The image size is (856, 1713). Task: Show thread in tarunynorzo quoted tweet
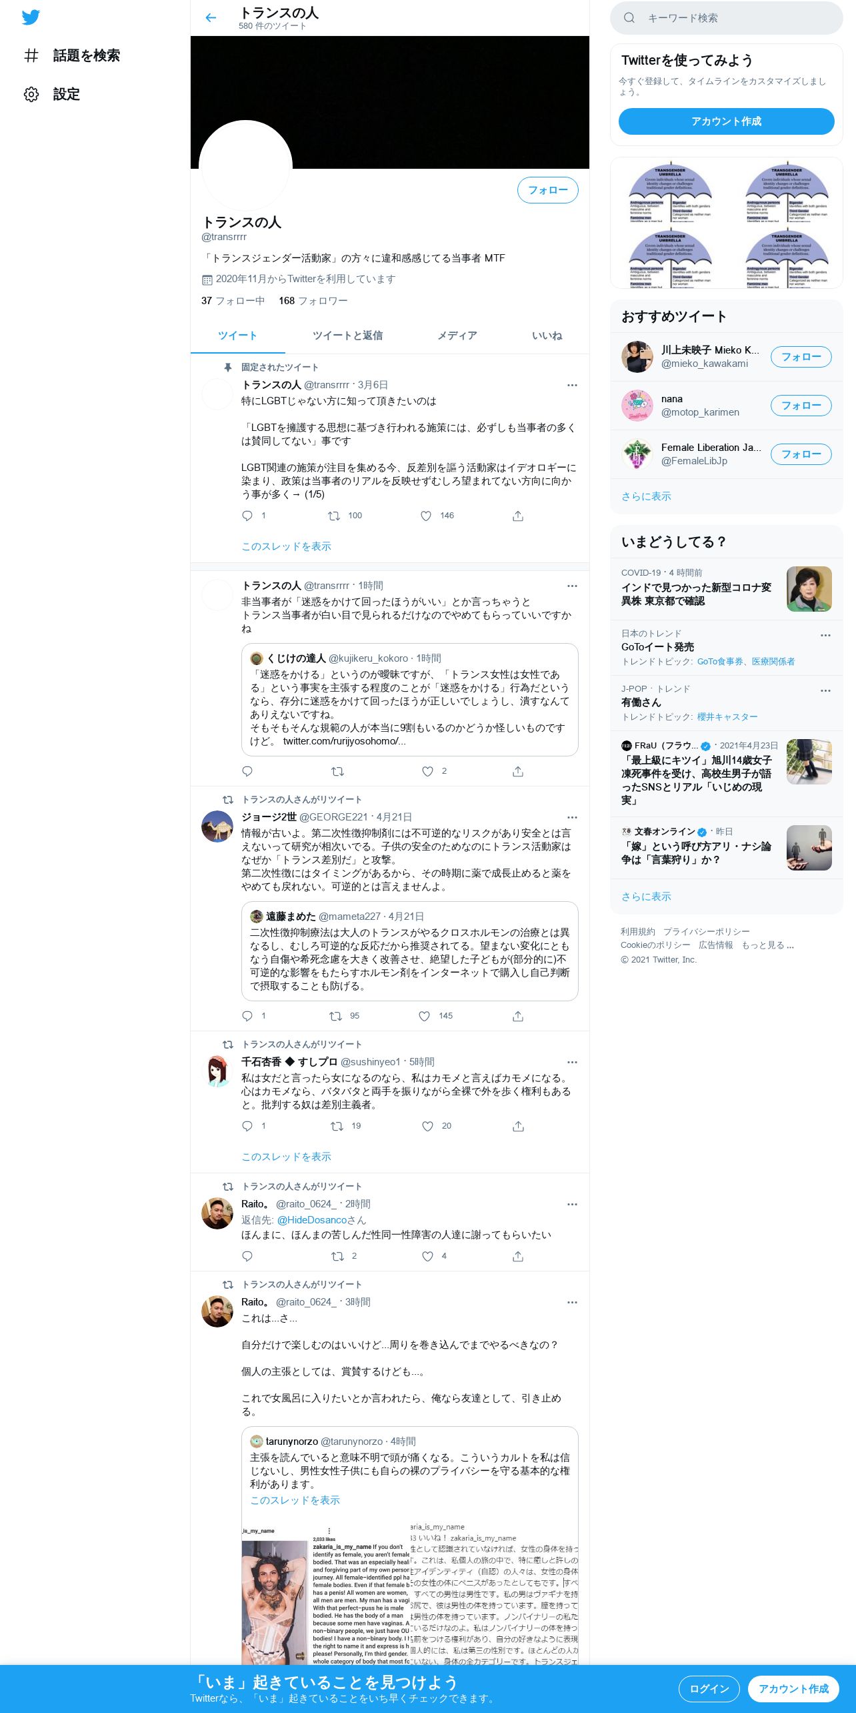(x=295, y=1500)
